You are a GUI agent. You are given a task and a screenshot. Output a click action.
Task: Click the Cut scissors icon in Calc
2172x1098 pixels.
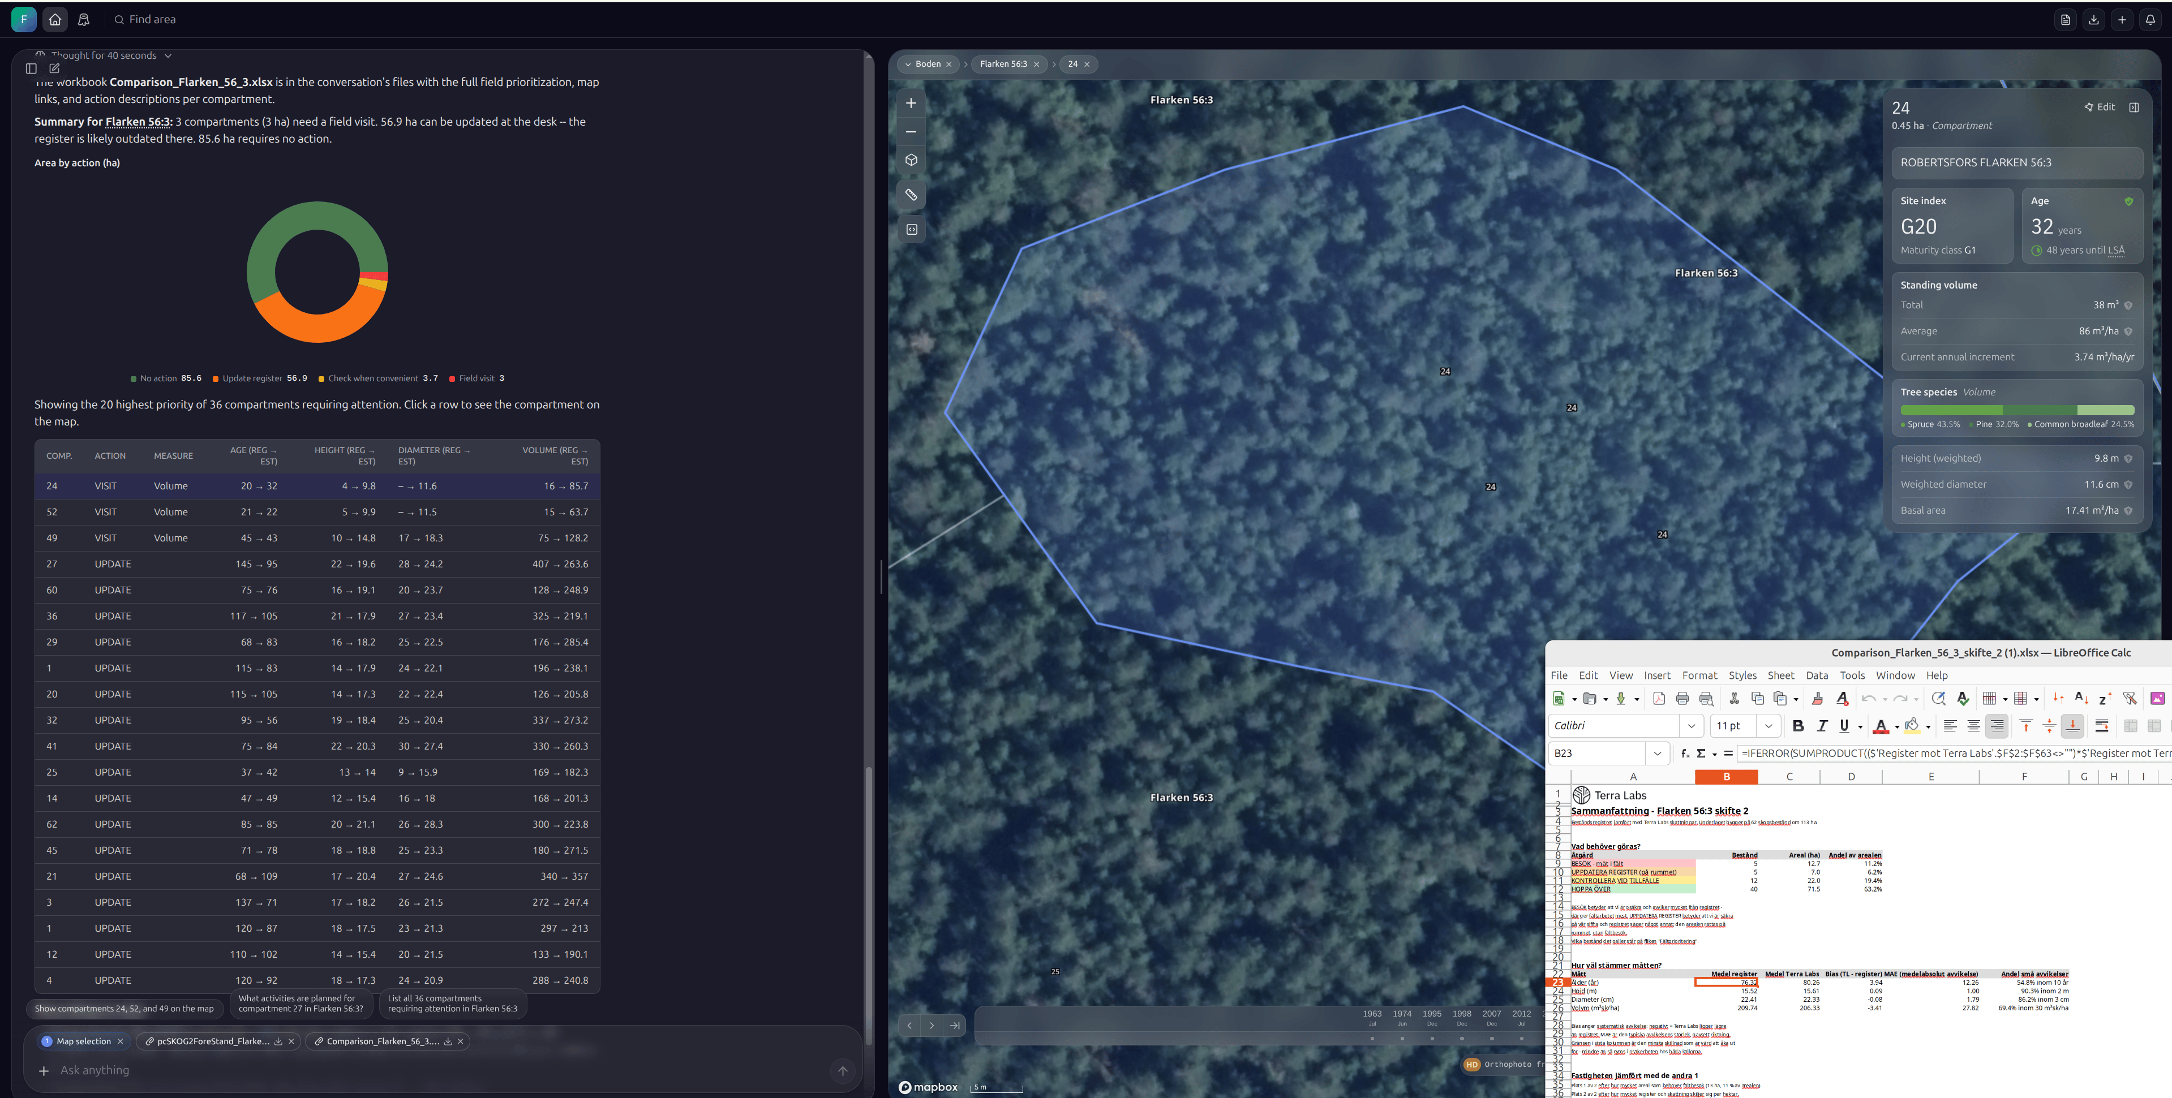point(1735,699)
